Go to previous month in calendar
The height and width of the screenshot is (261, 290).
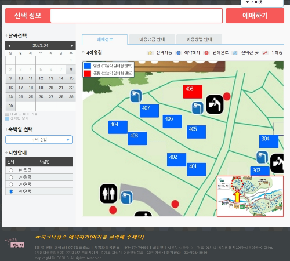click(x=9, y=46)
